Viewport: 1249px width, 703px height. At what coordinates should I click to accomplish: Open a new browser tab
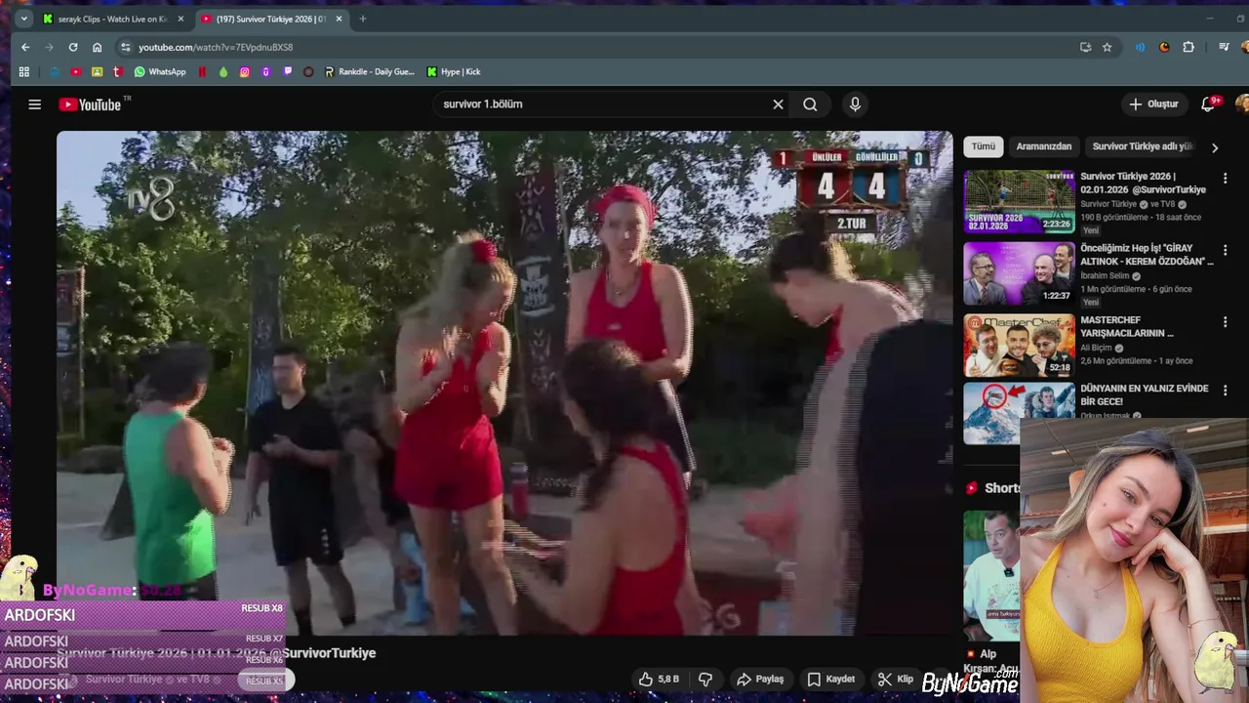pos(363,19)
